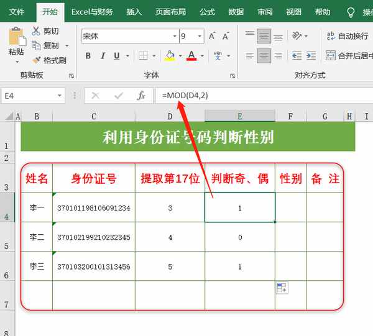373x336 pixels.
Task: Click the Borders icon
Action: [143, 56]
